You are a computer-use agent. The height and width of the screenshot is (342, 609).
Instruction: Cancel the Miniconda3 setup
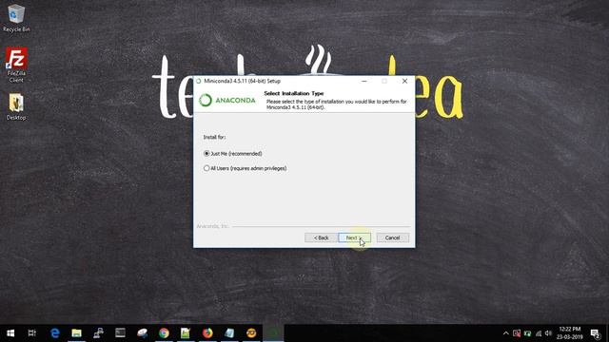click(x=393, y=237)
